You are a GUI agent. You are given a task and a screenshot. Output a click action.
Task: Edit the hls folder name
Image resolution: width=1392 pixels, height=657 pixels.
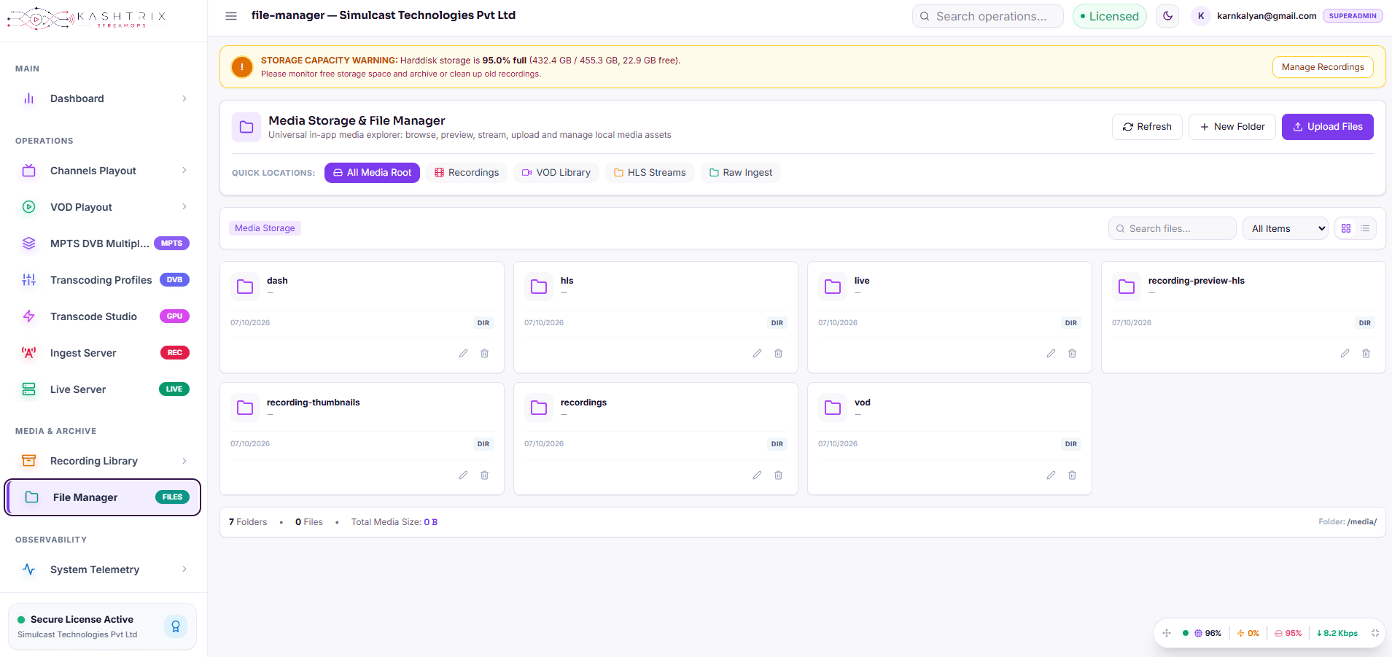[757, 354]
